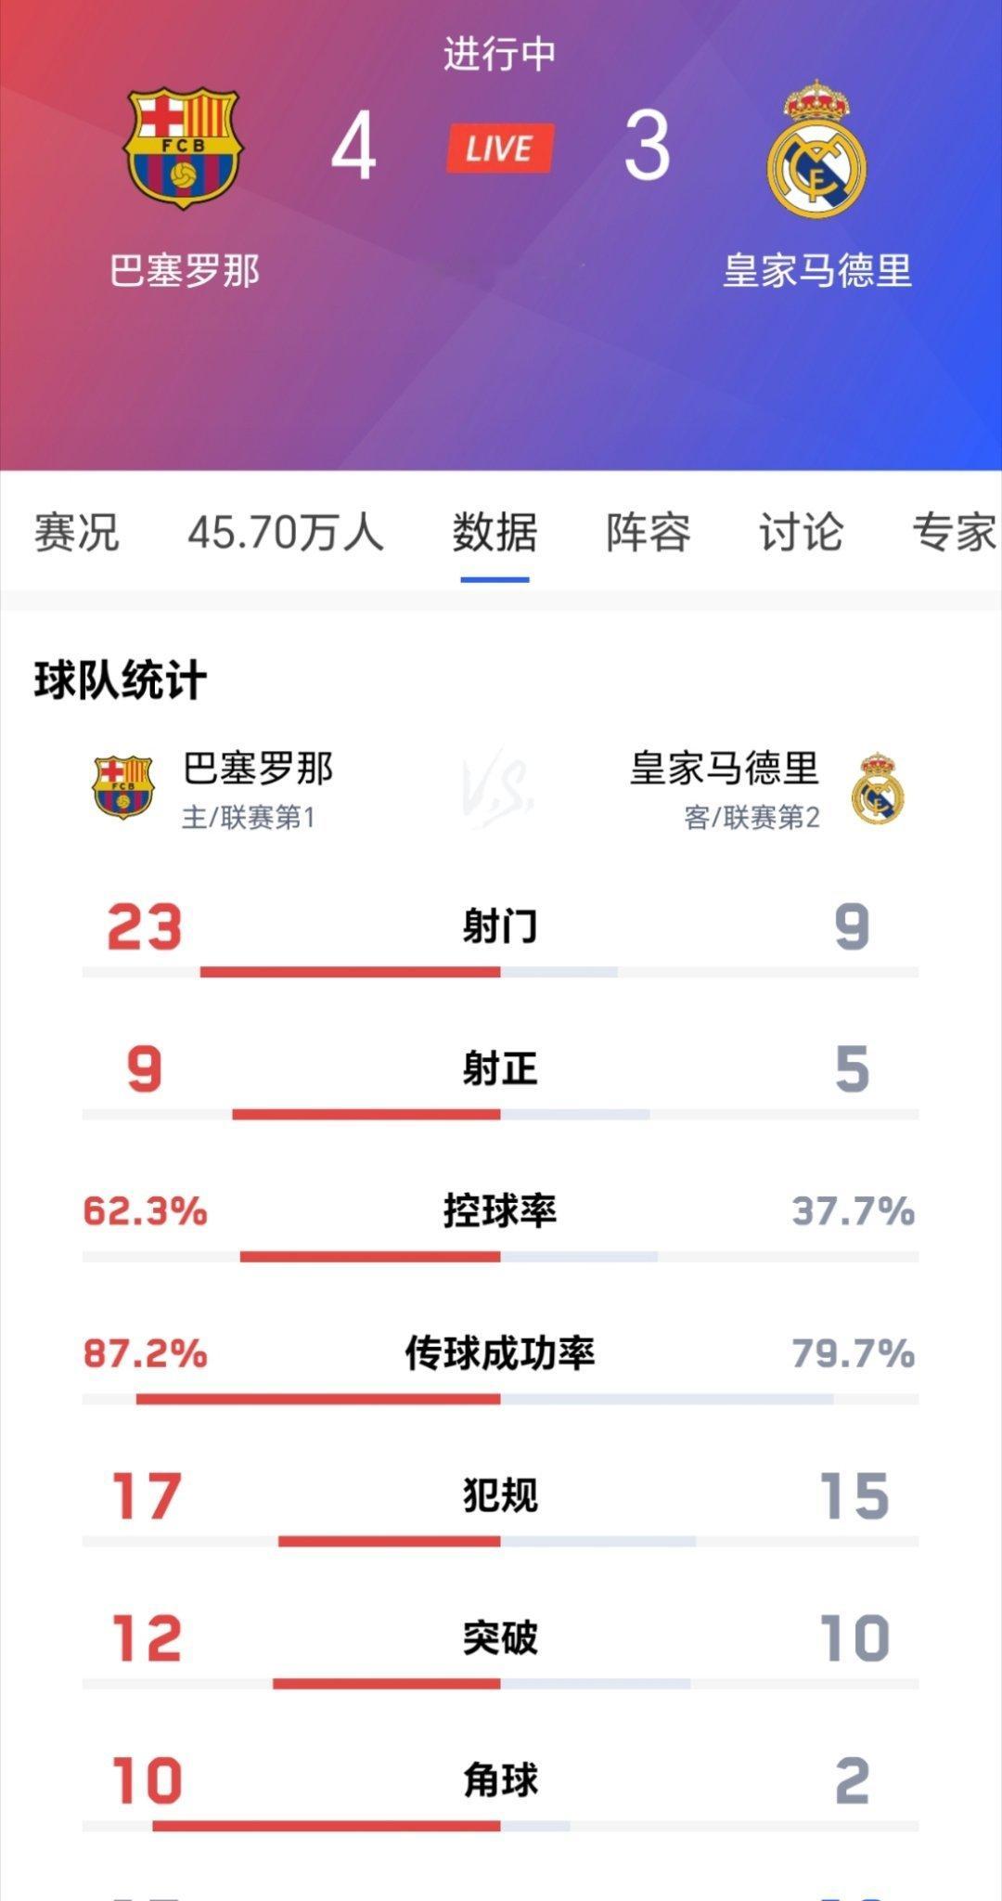Click the 控球率 possession bar
This screenshot has height=1901, width=1002.
tap(500, 1257)
